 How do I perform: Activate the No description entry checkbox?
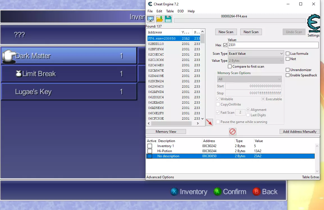tap(150, 156)
